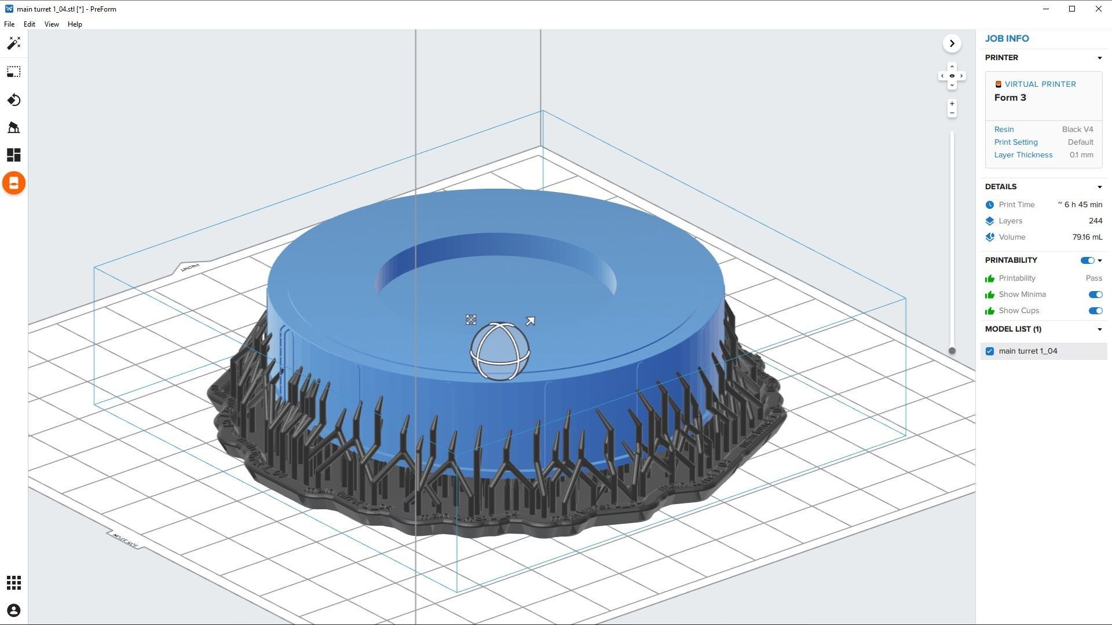This screenshot has width=1112, height=625.
Task: Click the Layer Thickness link
Action: 1023,155
